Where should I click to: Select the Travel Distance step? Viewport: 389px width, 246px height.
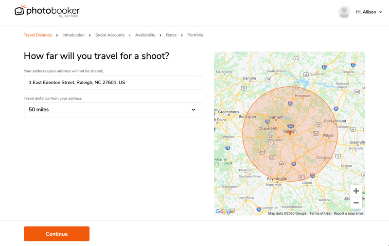pos(37,35)
